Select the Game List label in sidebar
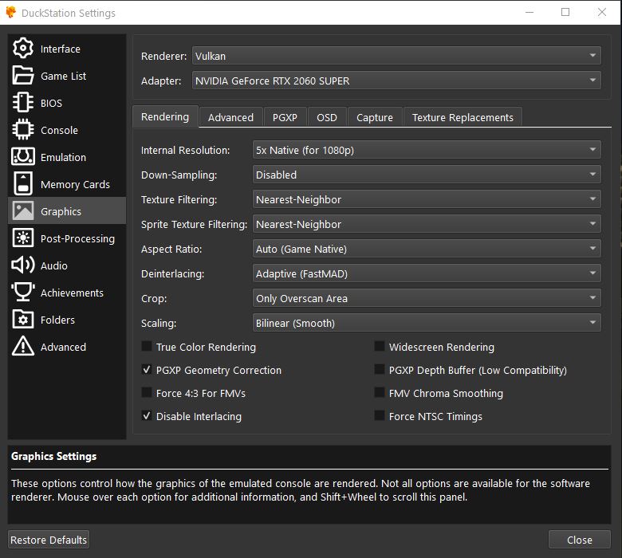This screenshot has width=622, height=558. click(64, 76)
